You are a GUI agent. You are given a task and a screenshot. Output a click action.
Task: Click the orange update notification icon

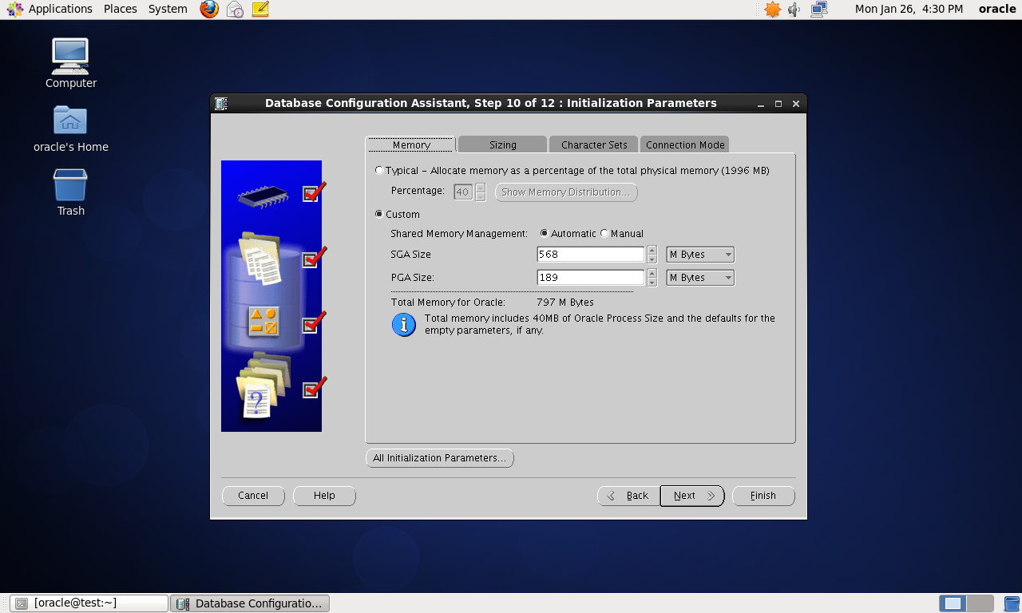point(772,10)
